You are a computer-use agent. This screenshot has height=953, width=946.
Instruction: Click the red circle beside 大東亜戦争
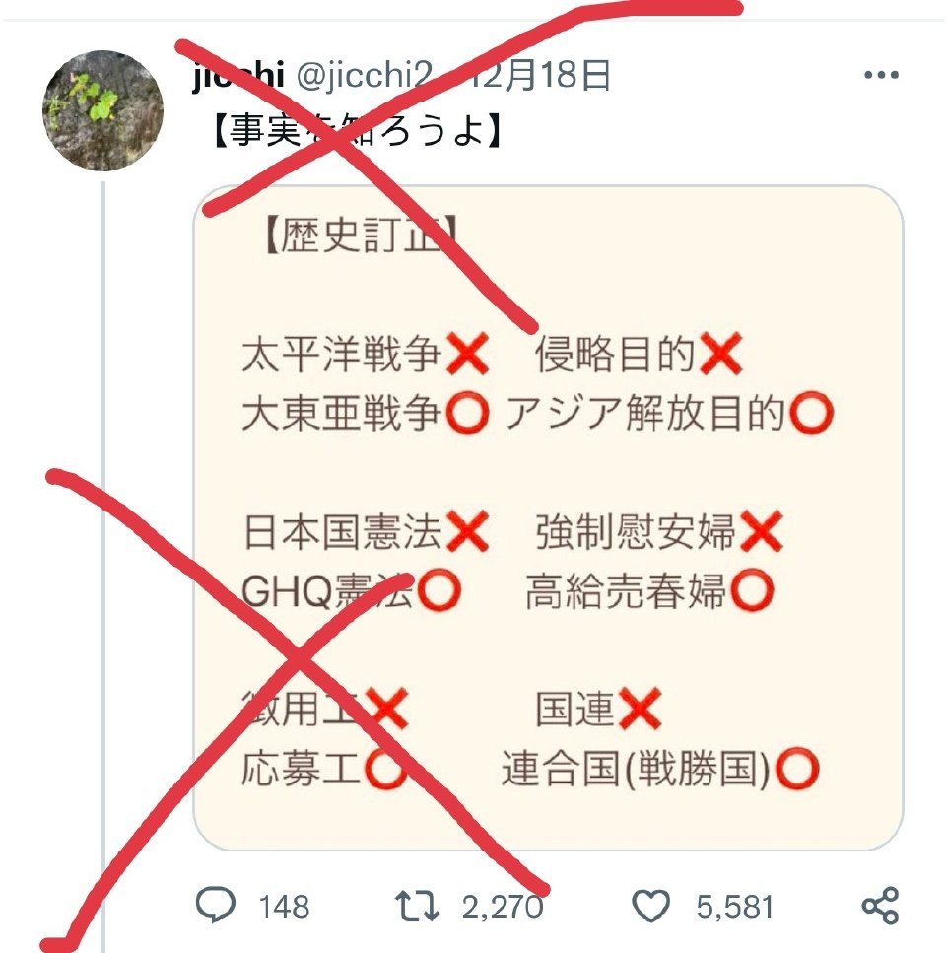(468, 413)
